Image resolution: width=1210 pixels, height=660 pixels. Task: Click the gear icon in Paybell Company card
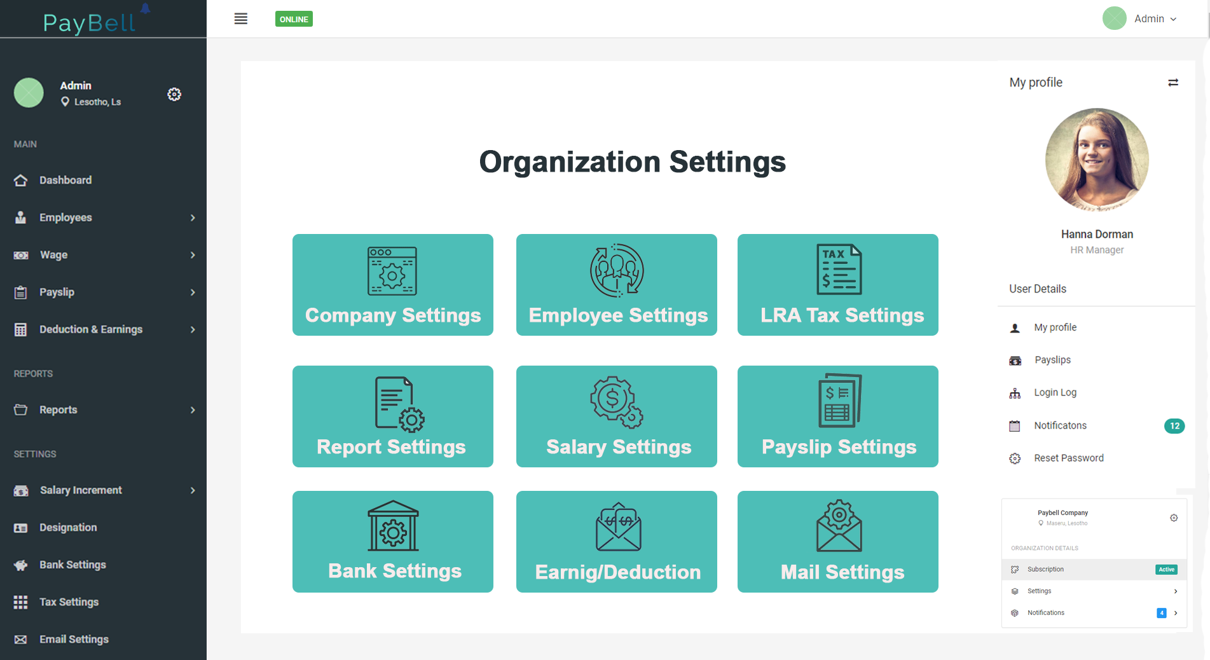click(x=1174, y=518)
